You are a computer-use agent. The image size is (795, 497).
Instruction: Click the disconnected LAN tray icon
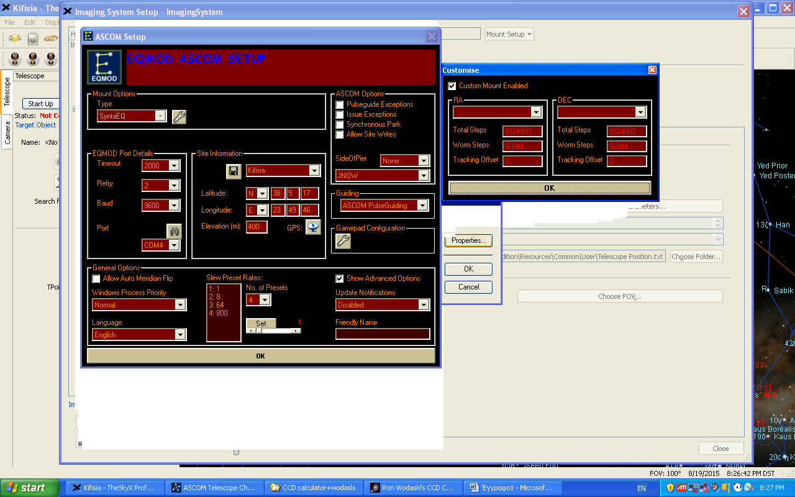point(704,488)
